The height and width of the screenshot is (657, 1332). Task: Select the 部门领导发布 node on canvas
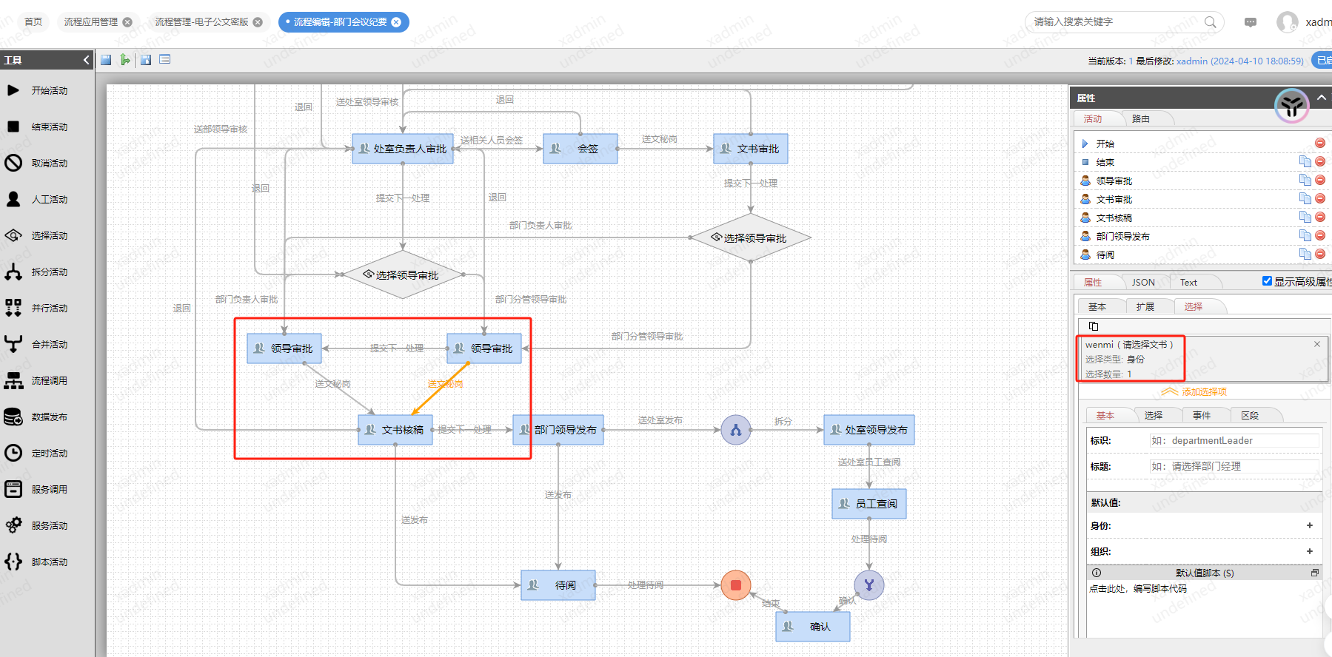(x=558, y=430)
